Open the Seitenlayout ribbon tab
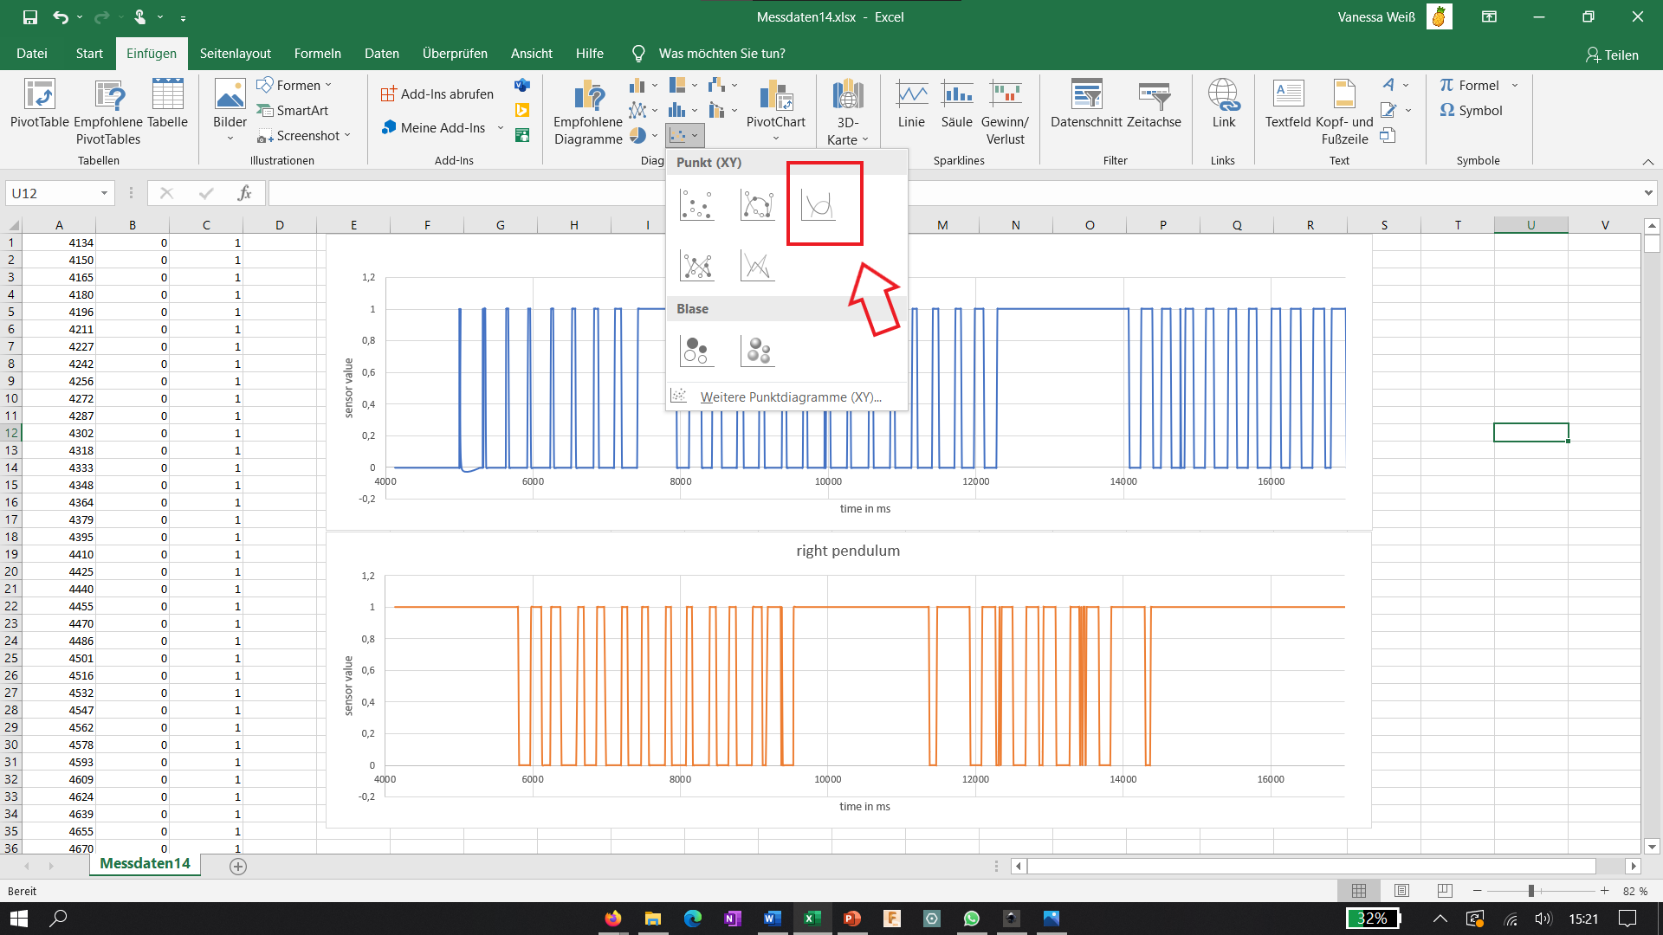This screenshot has height=935, width=1663. click(x=235, y=54)
